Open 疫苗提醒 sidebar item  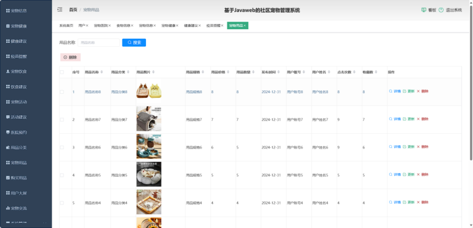click(17, 57)
